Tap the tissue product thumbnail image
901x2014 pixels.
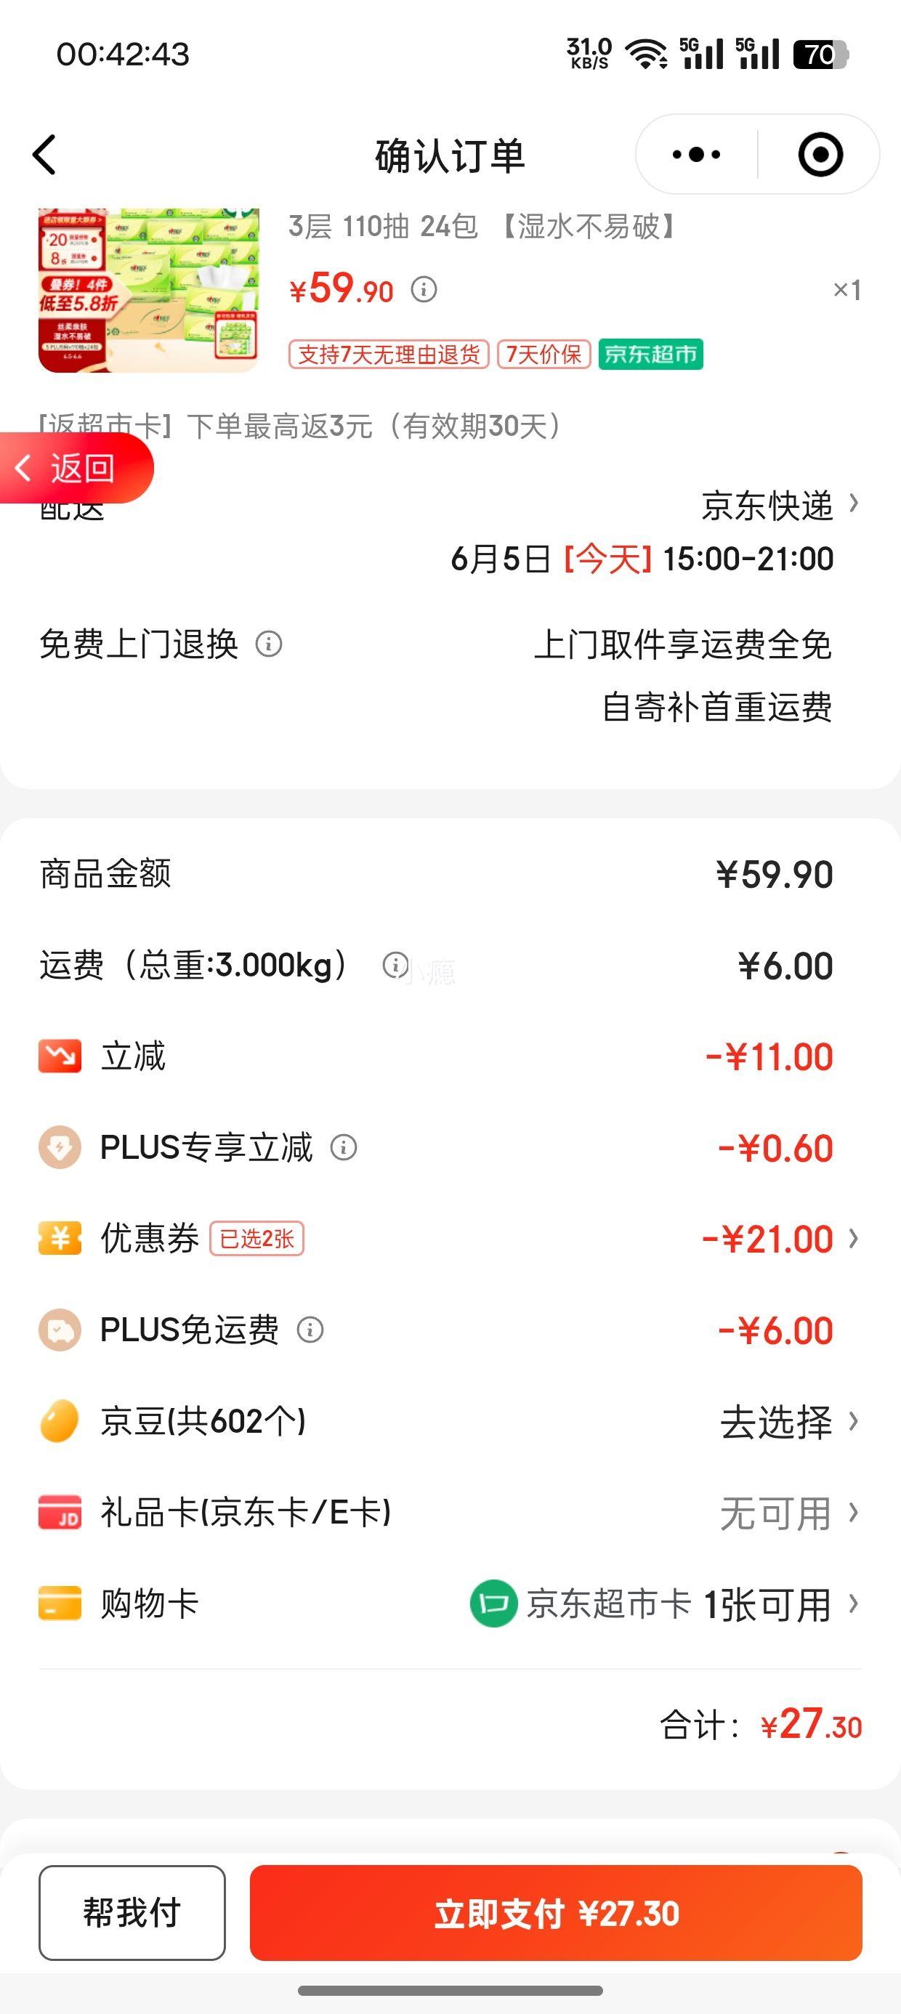[x=149, y=290]
